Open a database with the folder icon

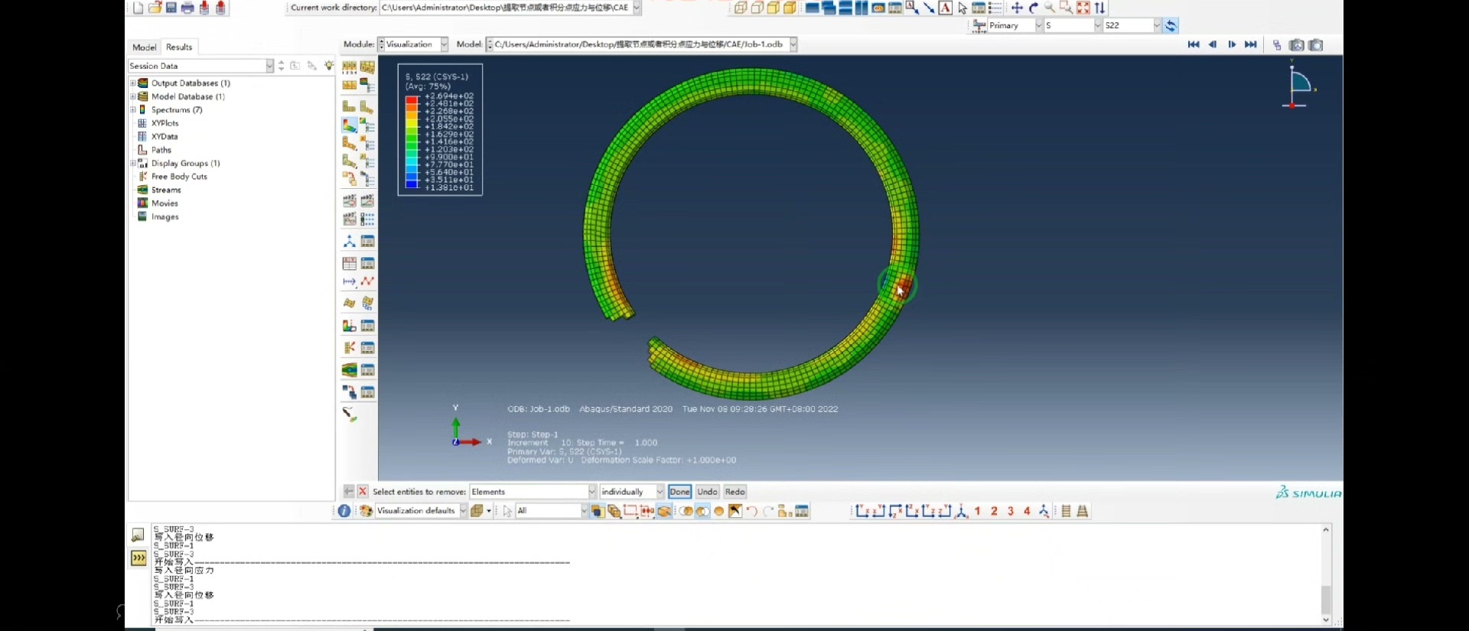tap(155, 8)
